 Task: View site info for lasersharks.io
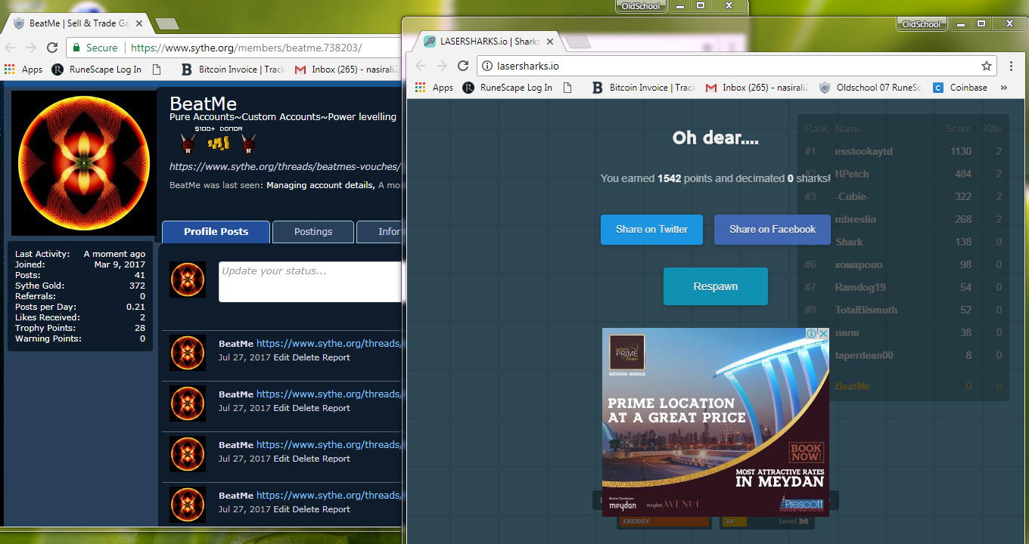(x=488, y=66)
